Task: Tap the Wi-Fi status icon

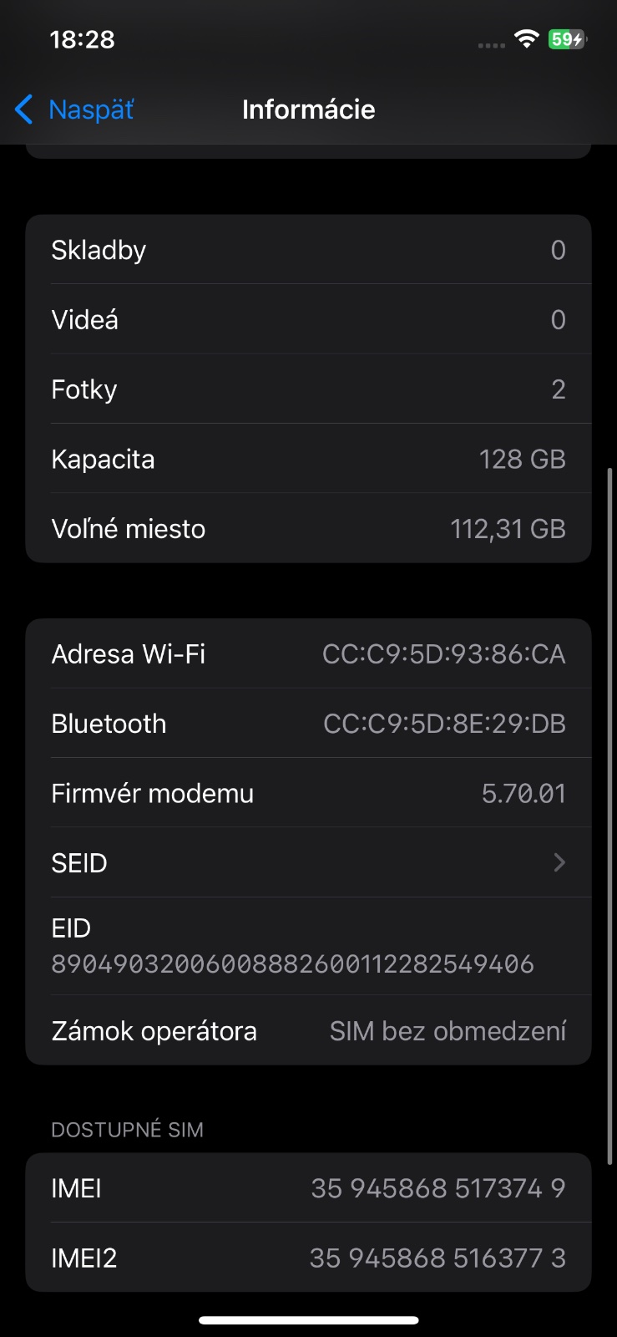Action: coord(526,38)
